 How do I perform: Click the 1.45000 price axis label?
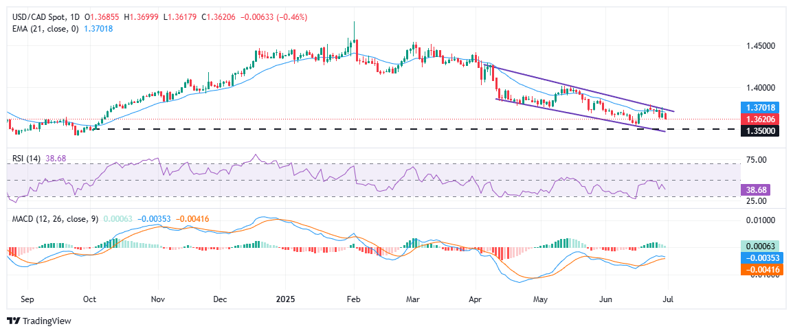760,46
